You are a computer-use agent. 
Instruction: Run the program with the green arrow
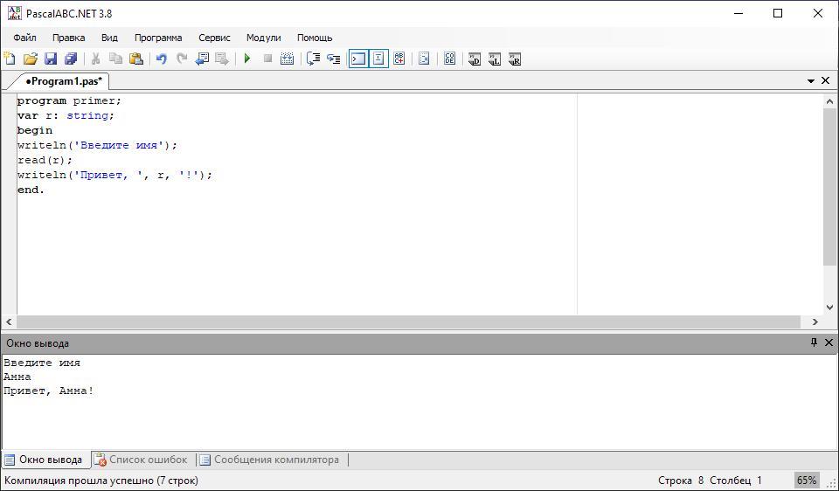[x=247, y=59]
